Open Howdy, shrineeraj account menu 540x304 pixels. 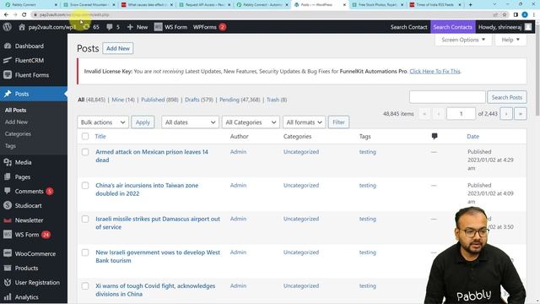click(505, 27)
